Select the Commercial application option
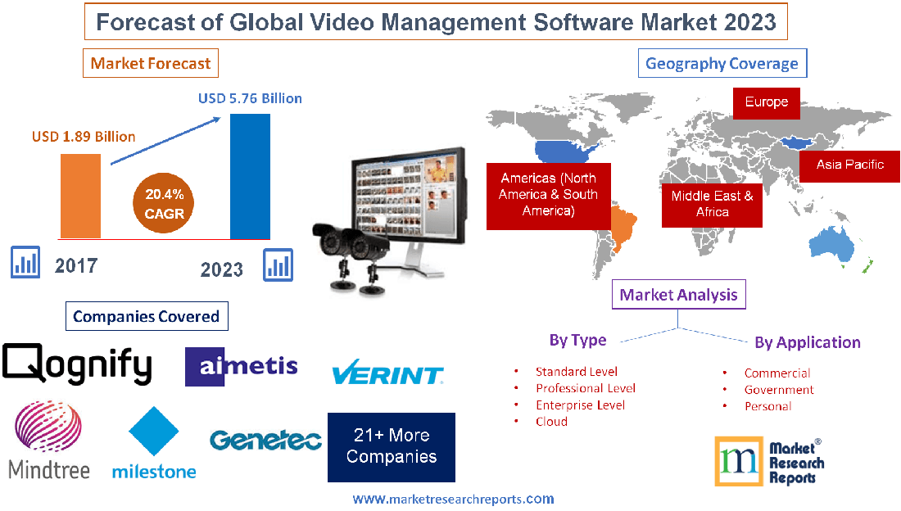The width and height of the screenshot is (901, 511). click(776, 373)
